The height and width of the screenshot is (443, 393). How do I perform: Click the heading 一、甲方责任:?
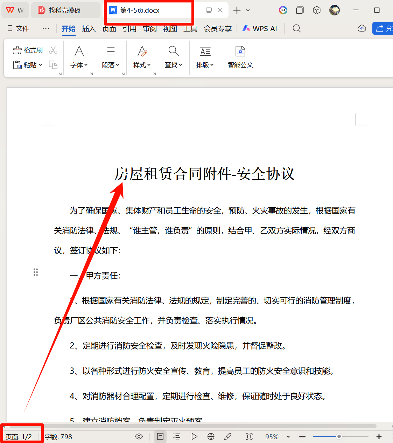(x=95, y=276)
